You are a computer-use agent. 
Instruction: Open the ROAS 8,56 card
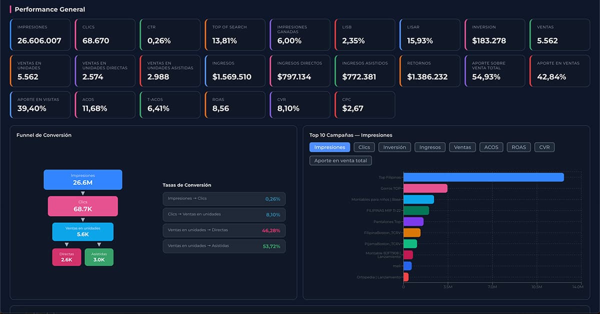tap(235, 105)
